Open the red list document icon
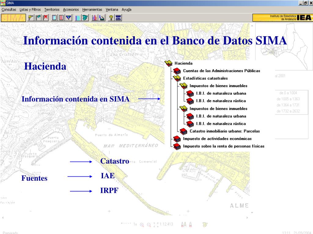This screenshot has height=234, width=313. [61, 18]
